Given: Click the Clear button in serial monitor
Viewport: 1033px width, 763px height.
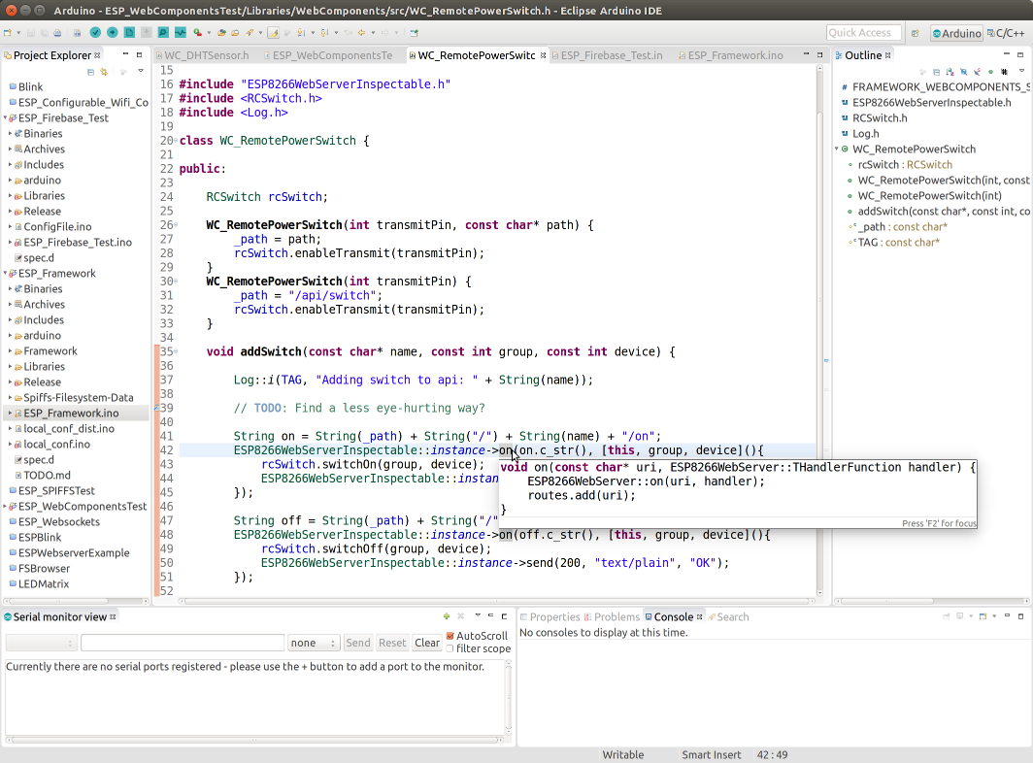Looking at the screenshot, I should click(427, 643).
